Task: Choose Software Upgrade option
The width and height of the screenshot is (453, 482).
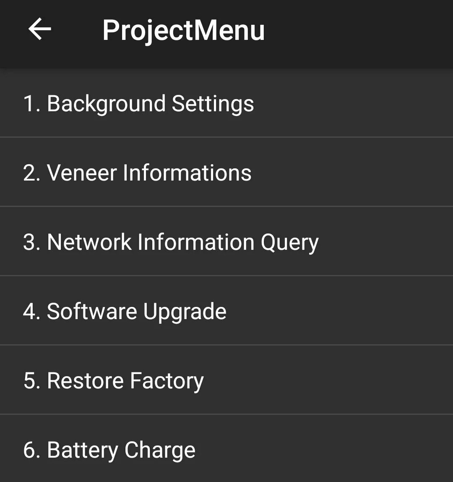Action: tap(226, 311)
